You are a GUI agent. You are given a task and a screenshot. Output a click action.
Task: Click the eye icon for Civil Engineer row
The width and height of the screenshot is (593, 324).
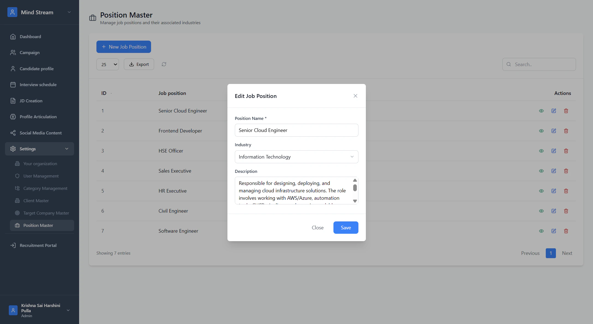[x=541, y=211]
